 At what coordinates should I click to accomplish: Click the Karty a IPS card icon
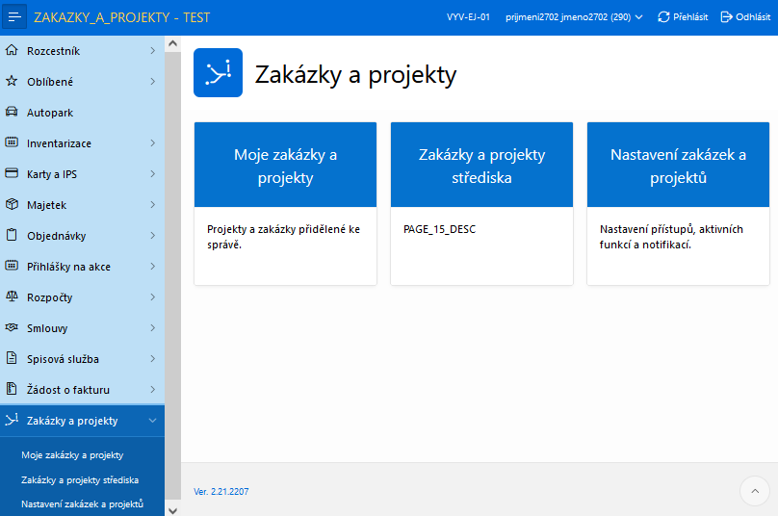click(12, 174)
